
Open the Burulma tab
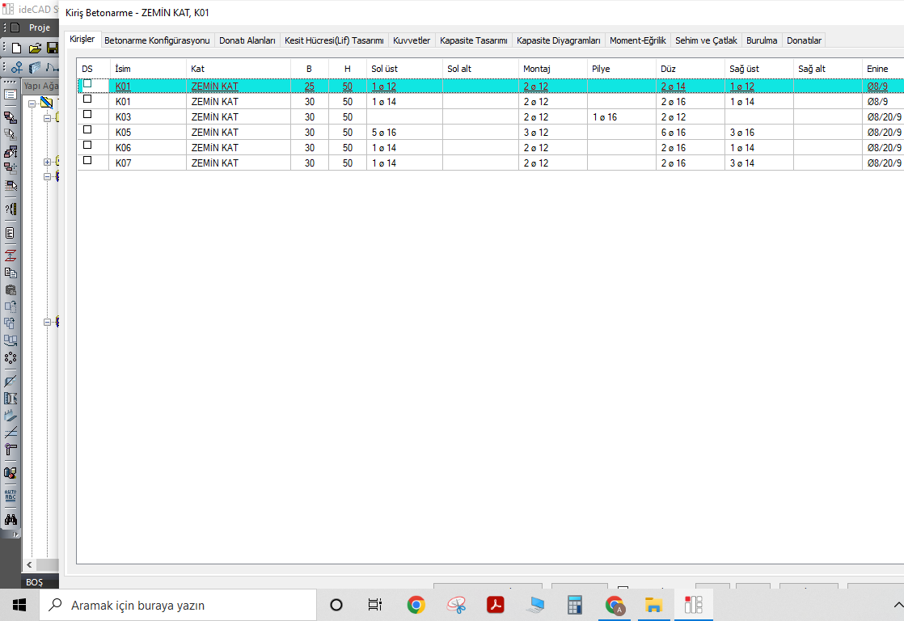(762, 40)
